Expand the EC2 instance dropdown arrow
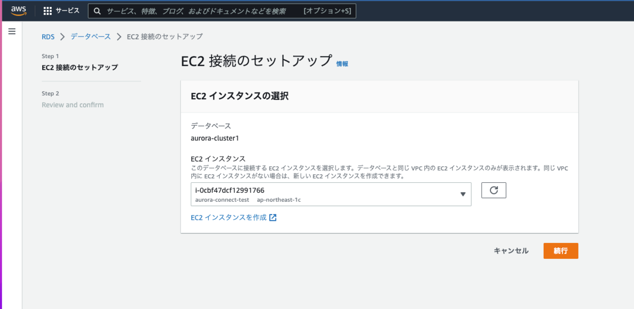The width and height of the screenshot is (634, 309). (x=463, y=194)
